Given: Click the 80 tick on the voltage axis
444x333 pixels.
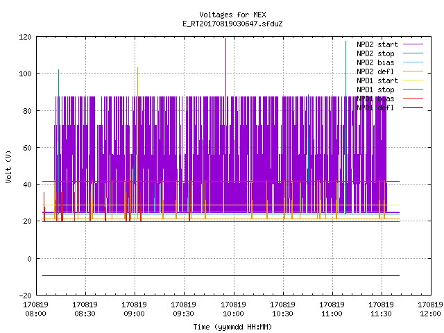Looking at the screenshot, I should click(x=27, y=111).
